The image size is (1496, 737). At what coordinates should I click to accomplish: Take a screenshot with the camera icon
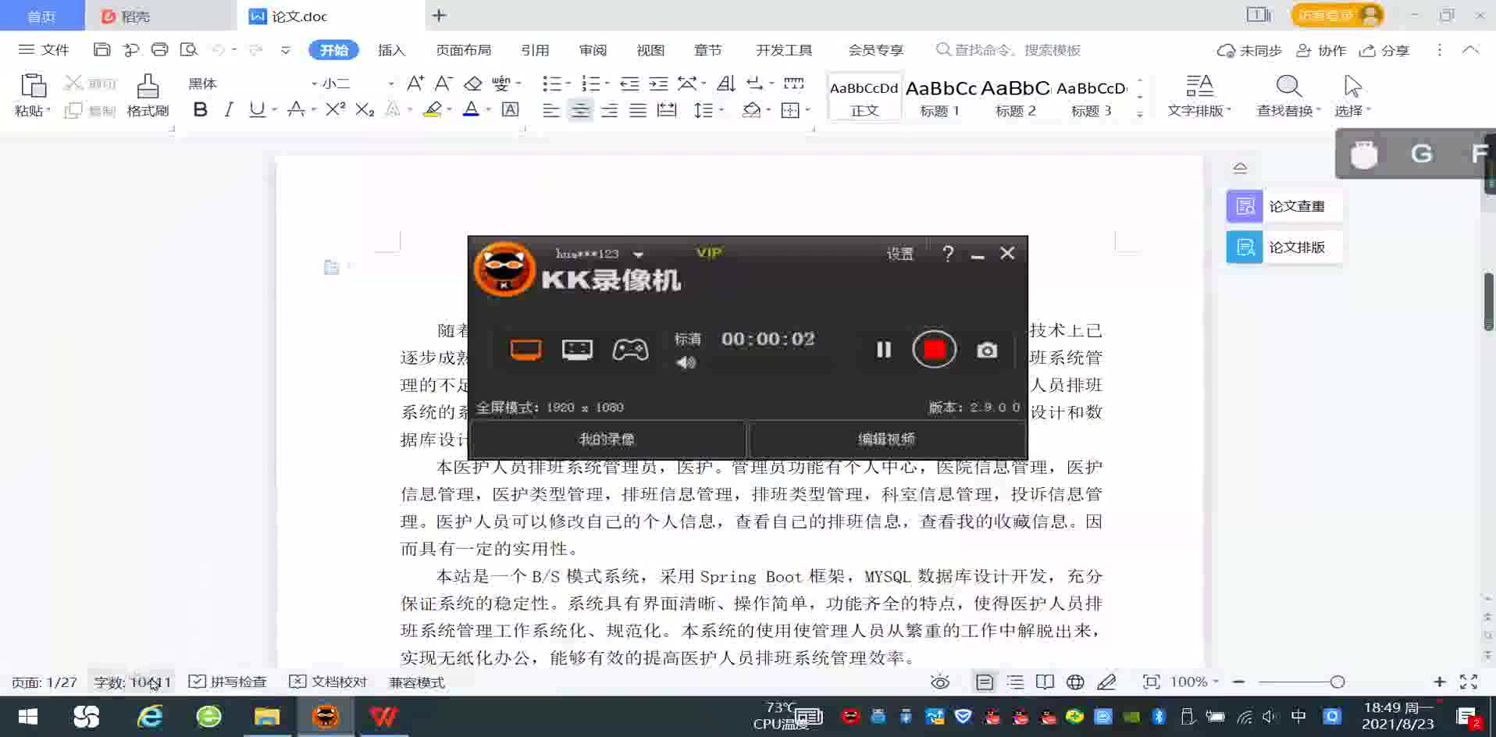pyautogui.click(x=987, y=350)
